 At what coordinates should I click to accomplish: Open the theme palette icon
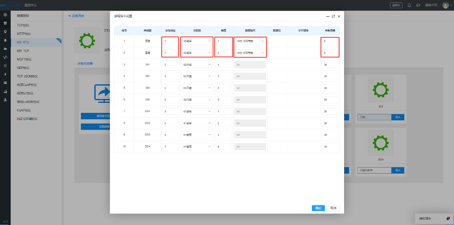[x=418, y=5]
